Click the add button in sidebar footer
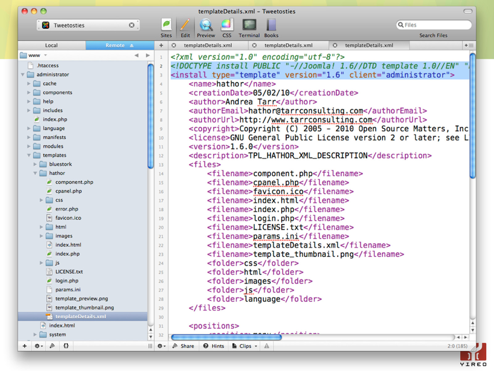The width and height of the screenshot is (494, 371). tap(25, 346)
